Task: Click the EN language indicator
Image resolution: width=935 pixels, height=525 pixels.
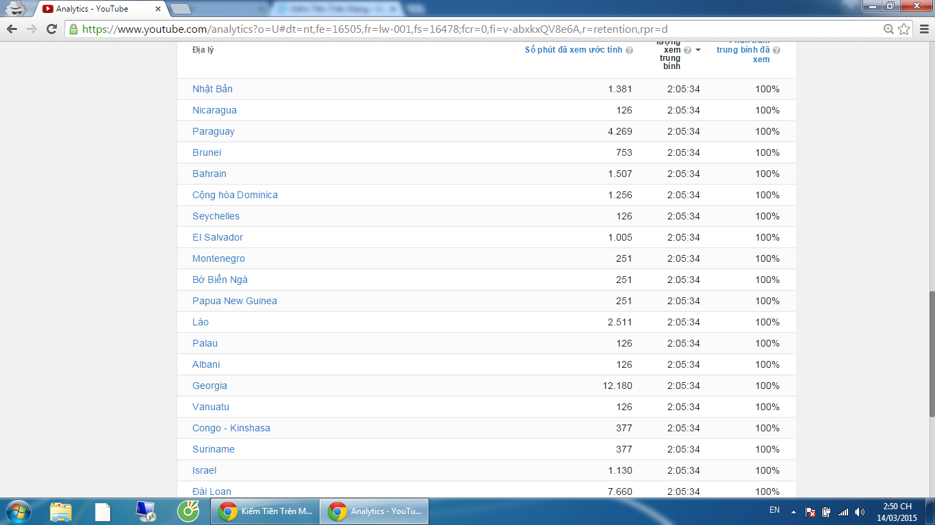Action: (x=774, y=511)
